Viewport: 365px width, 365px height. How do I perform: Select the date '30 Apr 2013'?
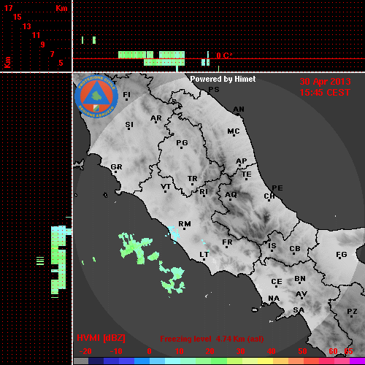pyautogui.click(x=325, y=82)
